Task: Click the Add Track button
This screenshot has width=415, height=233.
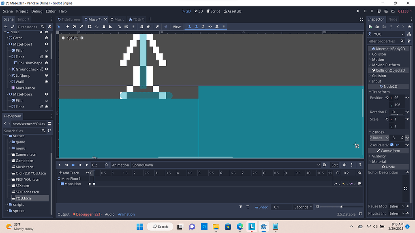Action: (x=70, y=173)
